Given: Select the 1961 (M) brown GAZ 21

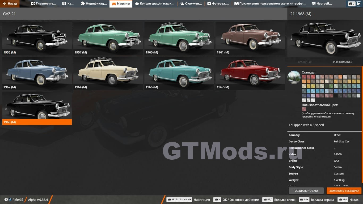Looking at the screenshot, I should [x=250, y=39].
